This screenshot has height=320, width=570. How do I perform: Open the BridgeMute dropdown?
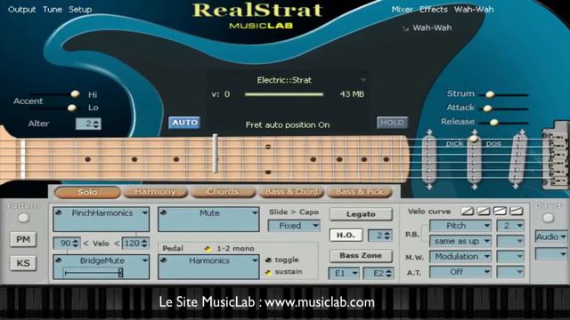[144, 260]
